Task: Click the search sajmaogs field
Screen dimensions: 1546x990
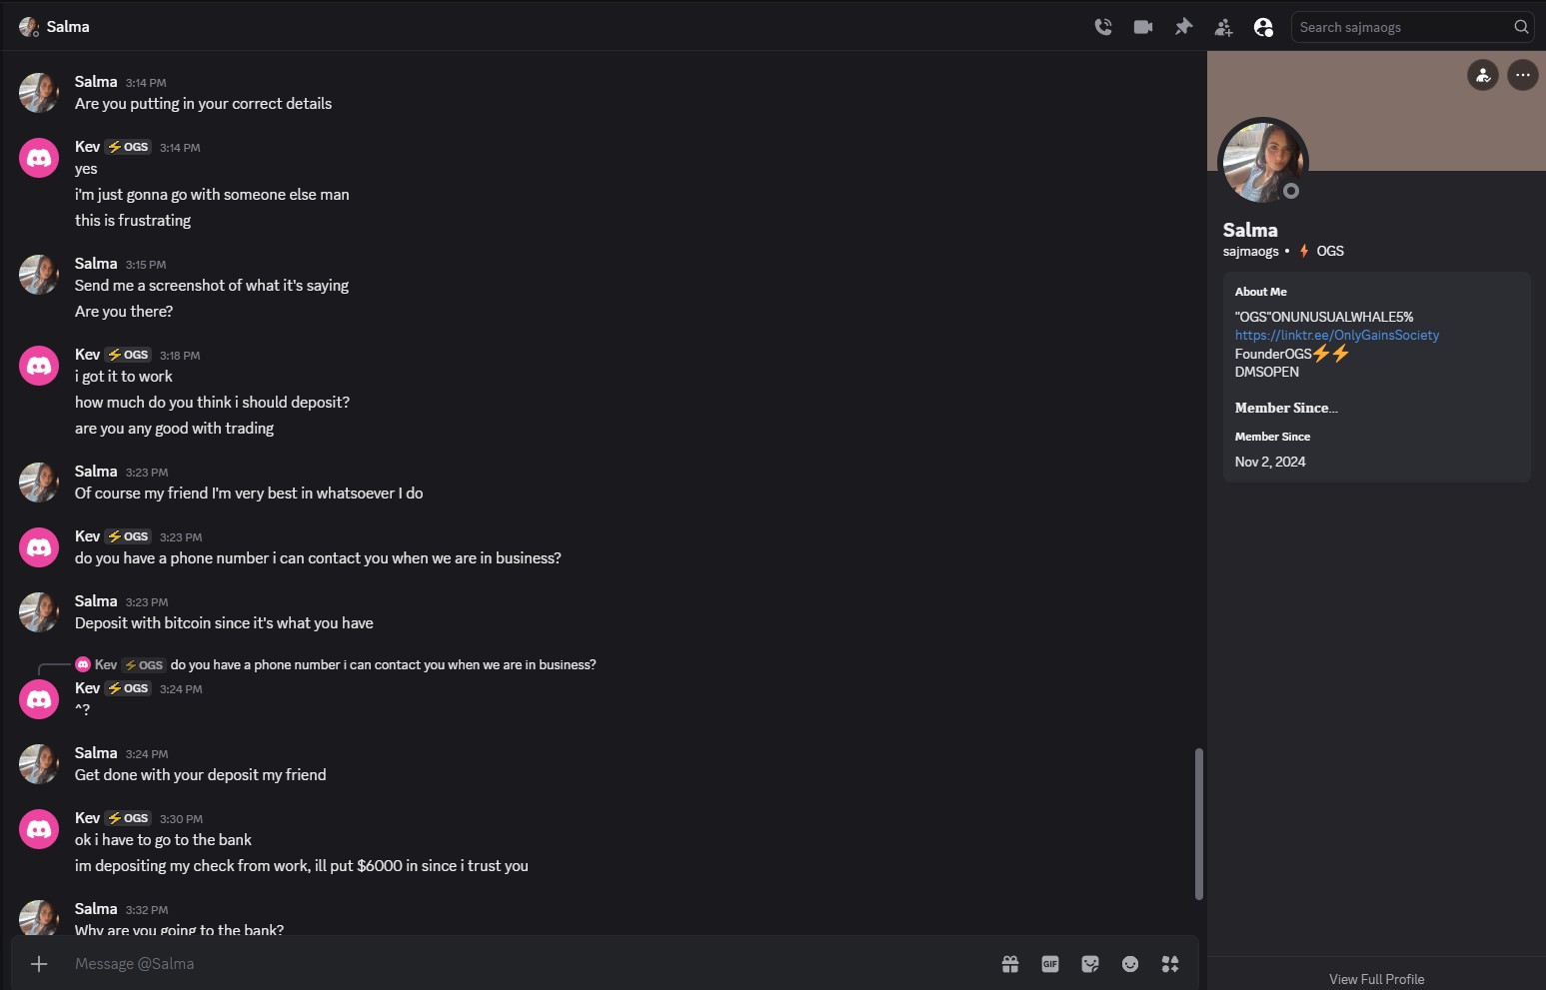Action: pyautogui.click(x=1403, y=27)
